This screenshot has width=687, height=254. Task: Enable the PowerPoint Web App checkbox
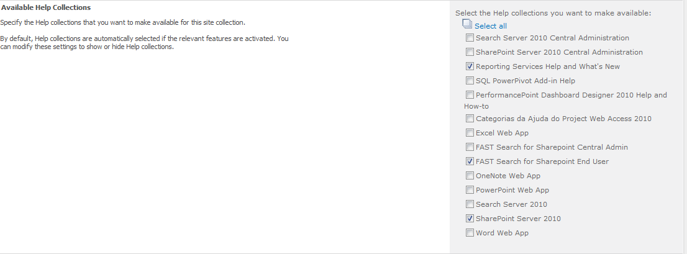[x=470, y=190]
